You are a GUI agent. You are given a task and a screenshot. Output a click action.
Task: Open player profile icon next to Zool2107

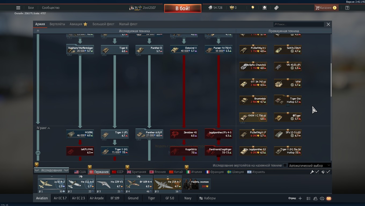(x=131, y=8)
